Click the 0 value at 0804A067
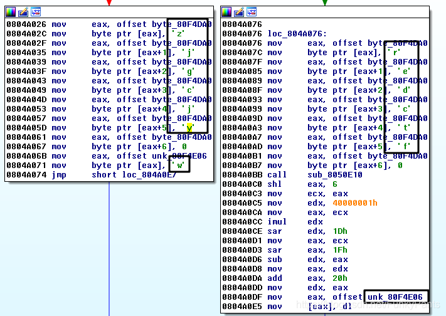Viewport: 446px width, 316px height. pyautogui.click(x=184, y=147)
